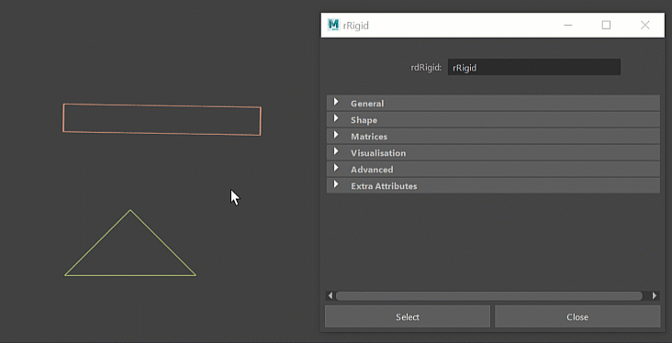Image resolution: width=672 pixels, height=343 pixels.
Task: Click the horizontal scrollbar left arrow
Action: 330,295
